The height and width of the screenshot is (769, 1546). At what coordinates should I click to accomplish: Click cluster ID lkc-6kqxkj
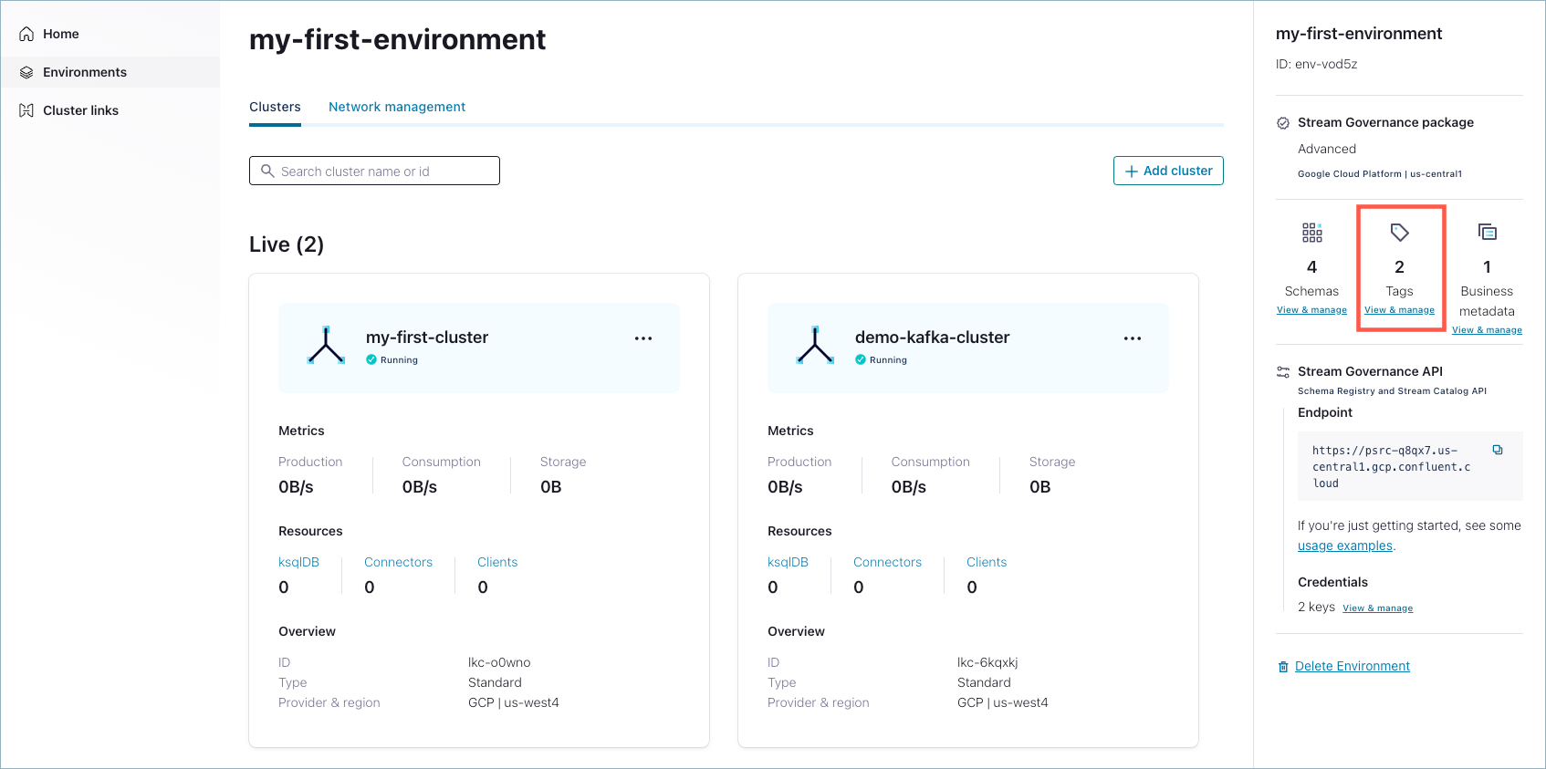(987, 662)
